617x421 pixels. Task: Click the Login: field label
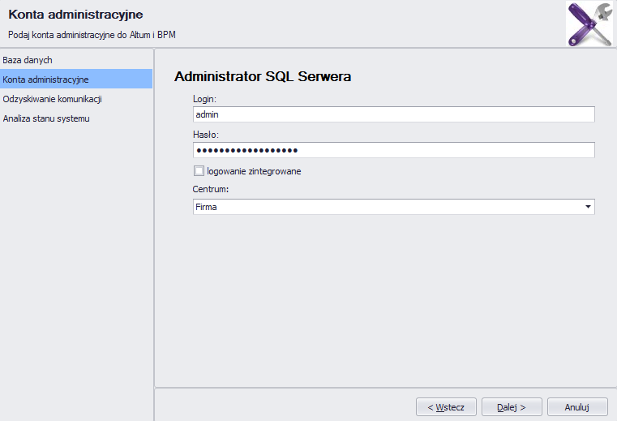(x=204, y=99)
